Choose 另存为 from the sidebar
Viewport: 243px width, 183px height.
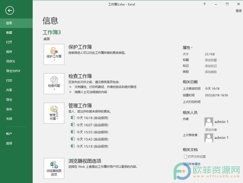coord(16,61)
